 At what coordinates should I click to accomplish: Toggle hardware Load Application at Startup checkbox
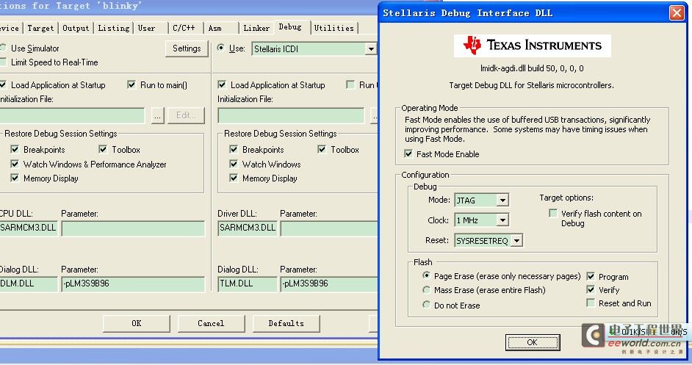pos(222,84)
